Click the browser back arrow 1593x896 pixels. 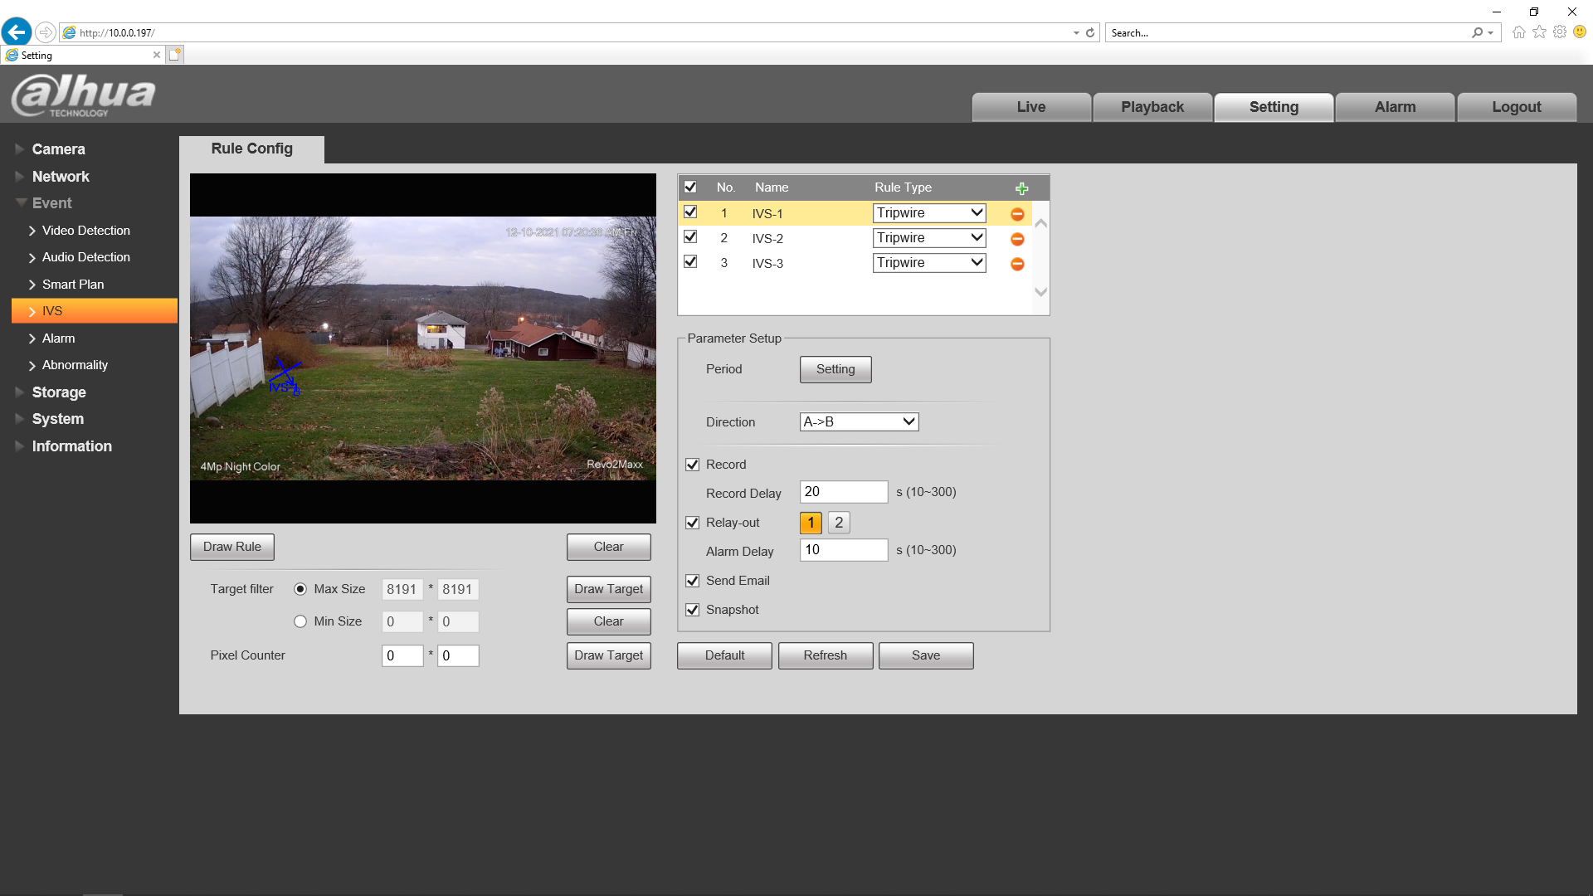pos(17,32)
